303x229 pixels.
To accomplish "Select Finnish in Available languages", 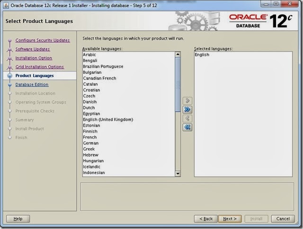I will coord(128,132).
